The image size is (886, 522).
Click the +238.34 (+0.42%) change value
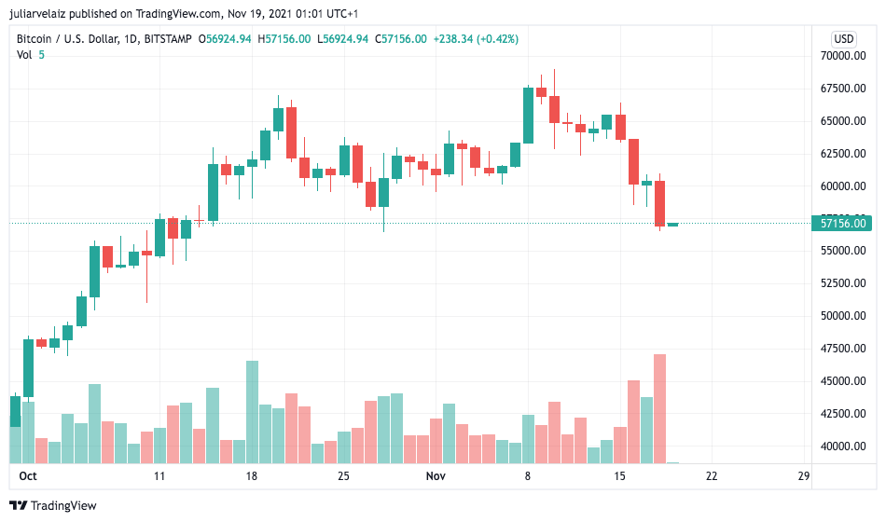coord(478,39)
